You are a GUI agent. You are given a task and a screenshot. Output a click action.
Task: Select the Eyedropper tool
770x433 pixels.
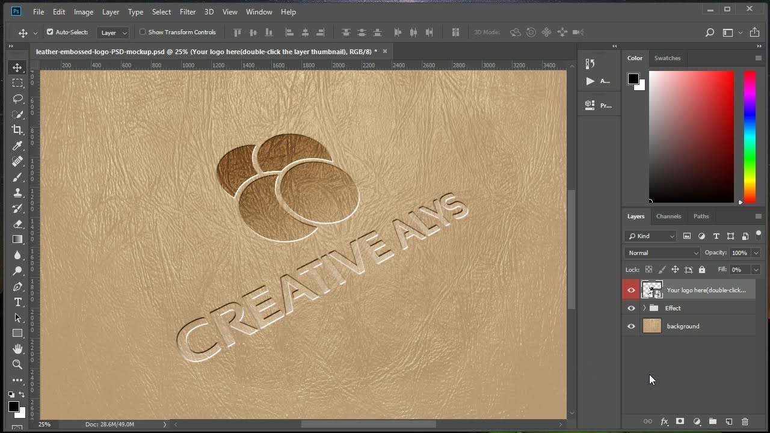click(x=17, y=146)
